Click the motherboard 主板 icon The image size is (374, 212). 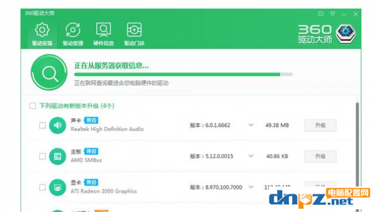coord(58,156)
